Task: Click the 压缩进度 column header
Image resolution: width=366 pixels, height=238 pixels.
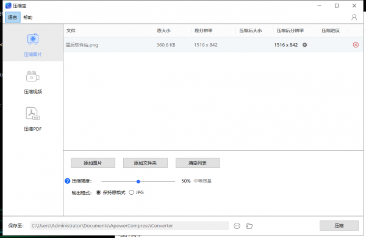Action: [x=331, y=30]
